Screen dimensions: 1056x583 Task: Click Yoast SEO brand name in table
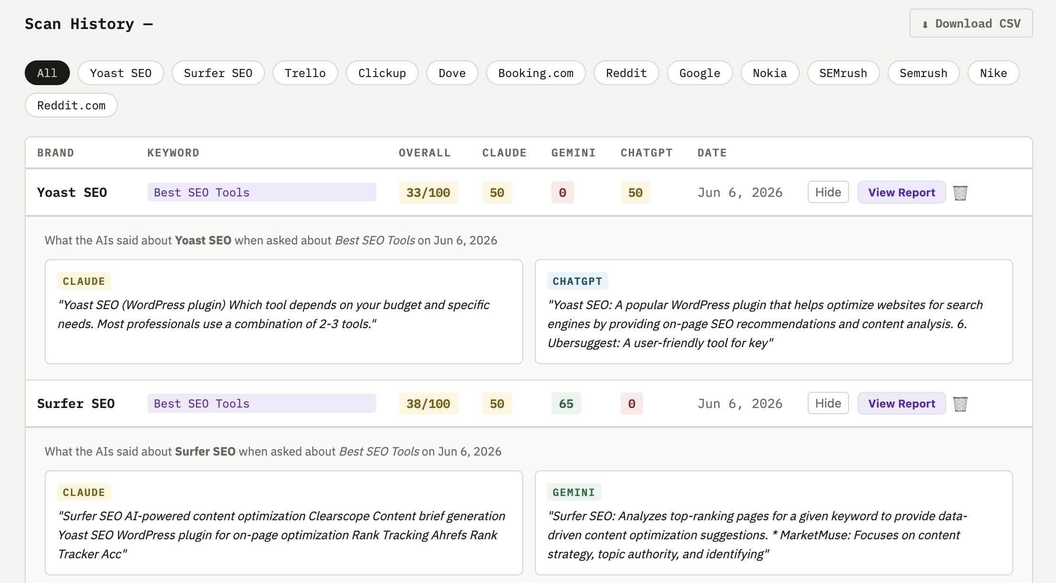pos(72,192)
